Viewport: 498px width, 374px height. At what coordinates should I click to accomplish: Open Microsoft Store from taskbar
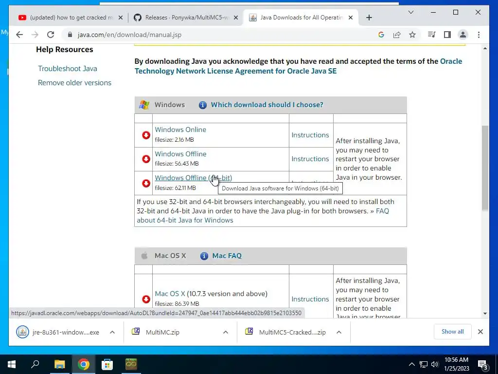[107, 364]
